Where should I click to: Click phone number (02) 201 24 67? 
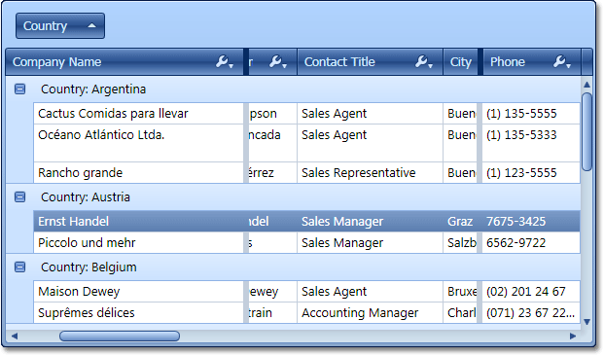tap(526, 291)
